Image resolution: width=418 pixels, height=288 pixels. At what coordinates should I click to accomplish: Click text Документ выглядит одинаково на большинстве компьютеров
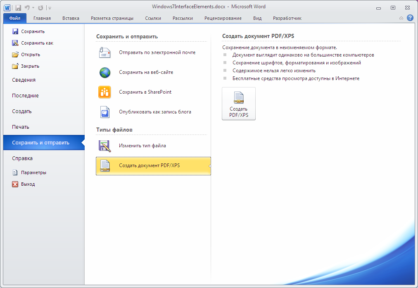(303, 55)
